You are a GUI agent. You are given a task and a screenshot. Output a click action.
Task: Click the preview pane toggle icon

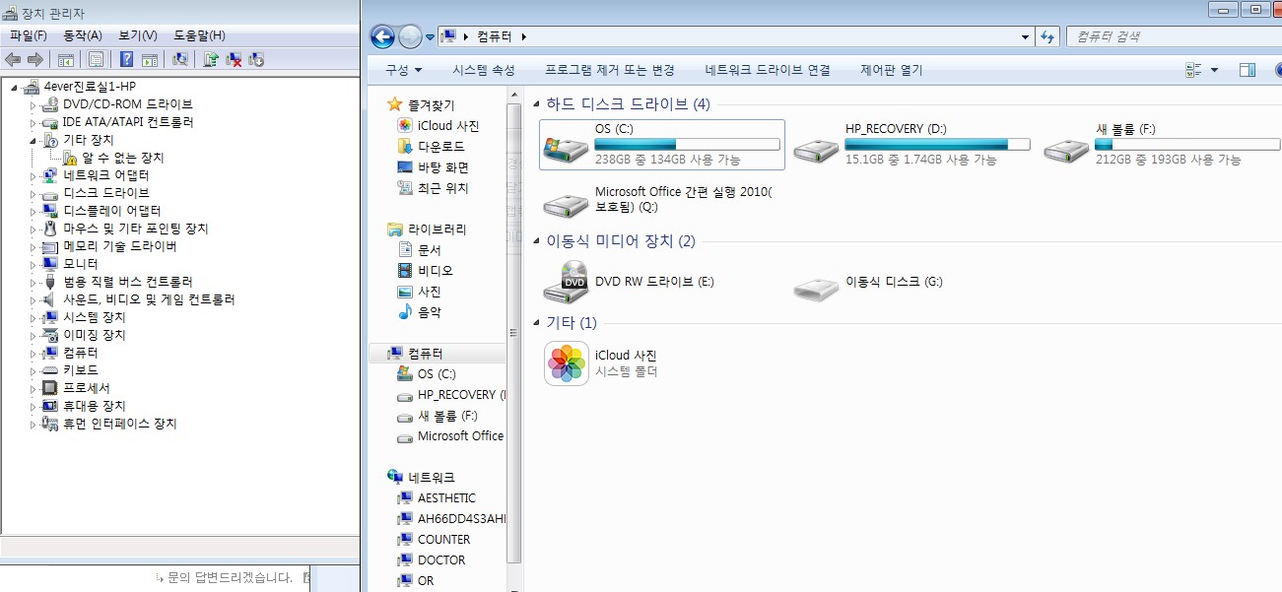tap(1247, 70)
